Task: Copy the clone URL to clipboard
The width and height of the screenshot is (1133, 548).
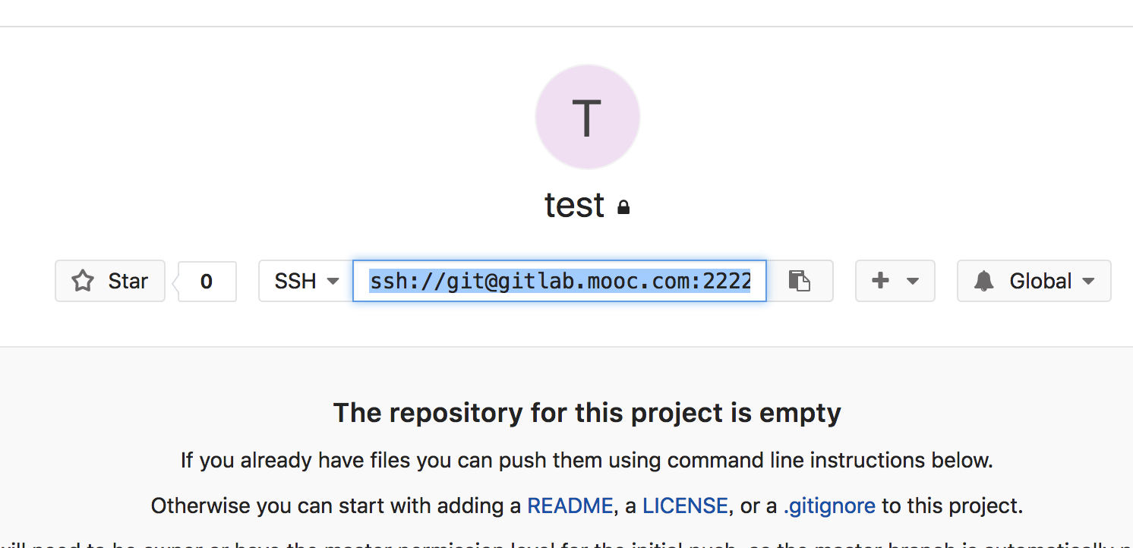Action: [801, 281]
